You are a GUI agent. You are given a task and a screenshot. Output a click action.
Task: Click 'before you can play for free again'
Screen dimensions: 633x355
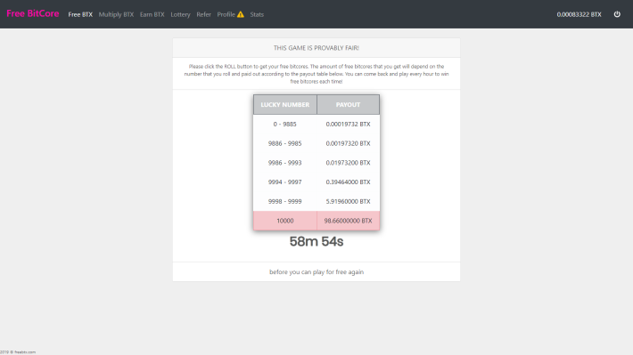pyautogui.click(x=316, y=272)
